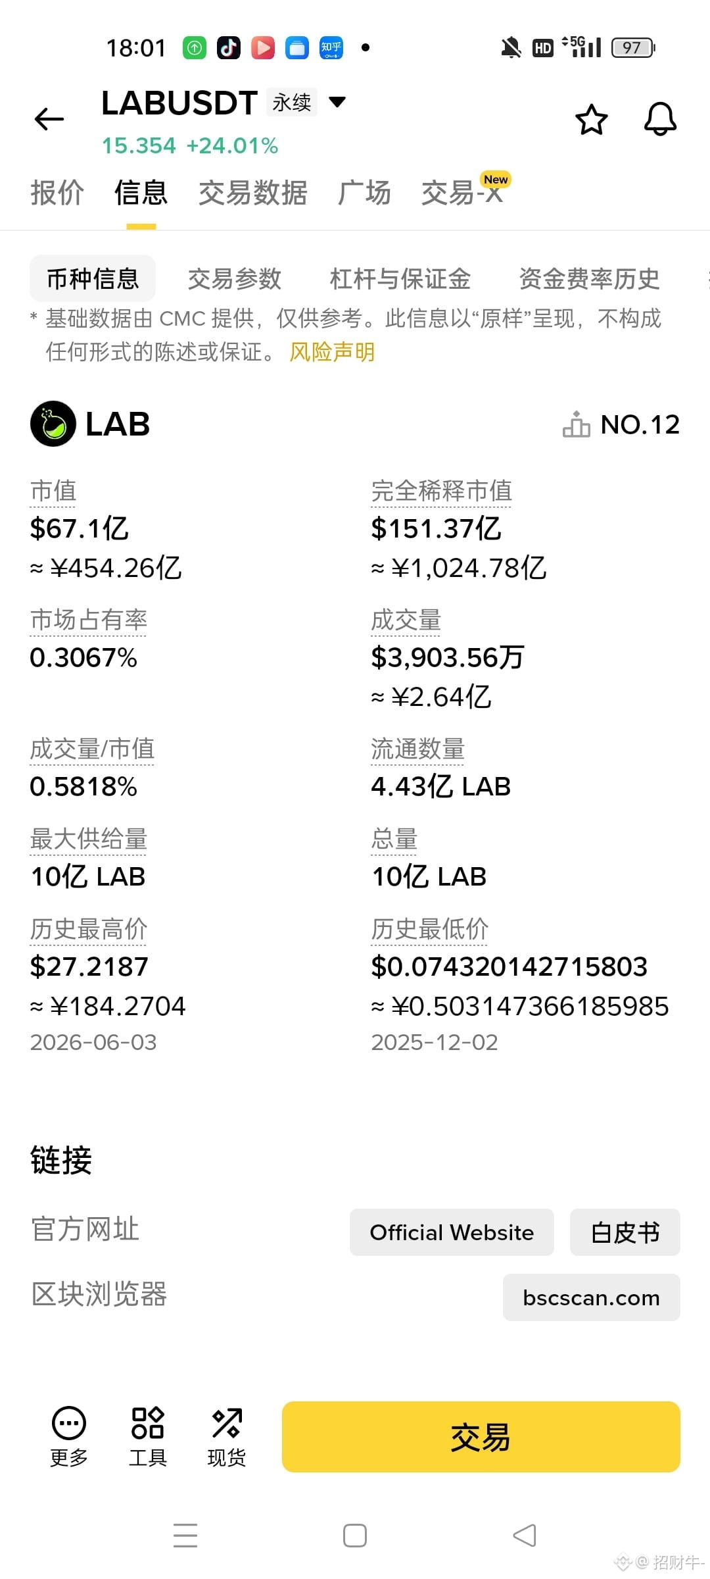Open the 风险声明 risk disclaimer link
This screenshot has width=710, height=1579.
(x=332, y=352)
